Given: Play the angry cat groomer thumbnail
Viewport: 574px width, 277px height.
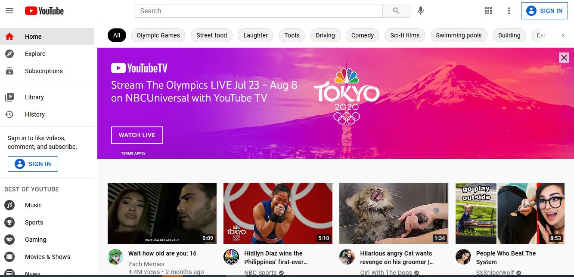Looking at the screenshot, I should [x=394, y=213].
